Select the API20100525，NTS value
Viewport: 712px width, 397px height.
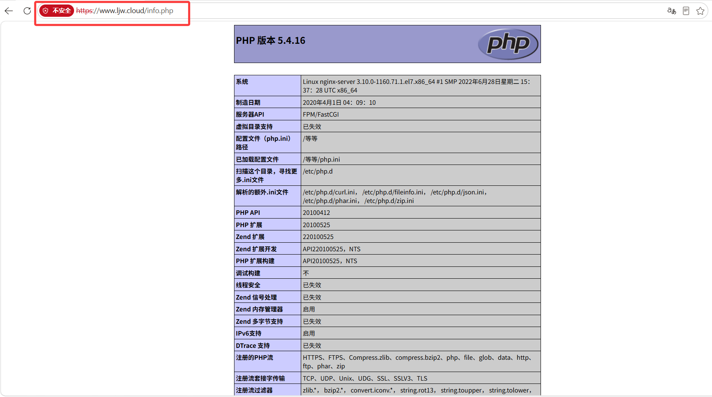pyautogui.click(x=330, y=261)
